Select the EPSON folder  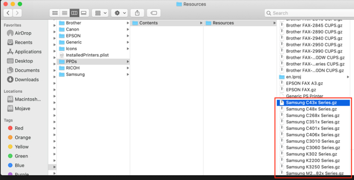pos(93,36)
